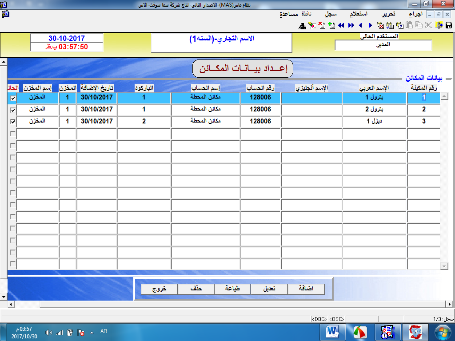Screen dimensions: 455x341
Task: Click the add record green plus icon
Action: coord(331,25)
